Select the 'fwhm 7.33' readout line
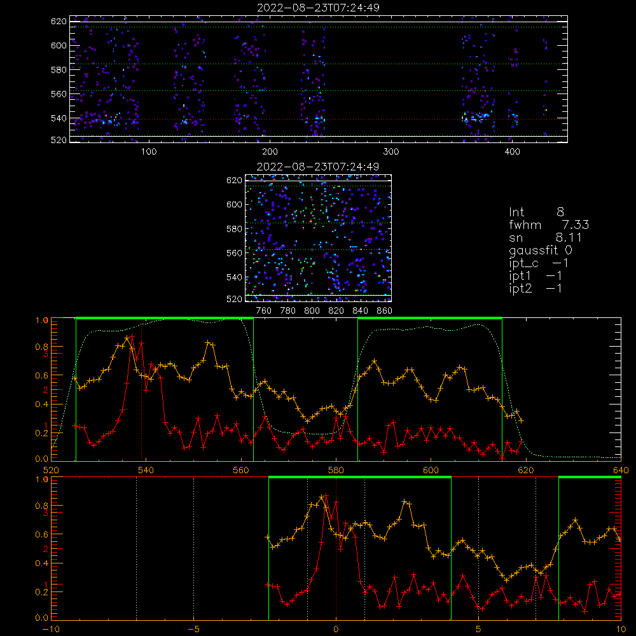 click(x=549, y=225)
